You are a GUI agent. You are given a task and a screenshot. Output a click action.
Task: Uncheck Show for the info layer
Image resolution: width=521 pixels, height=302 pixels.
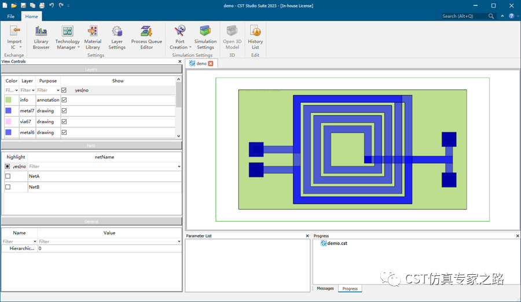(x=64, y=100)
